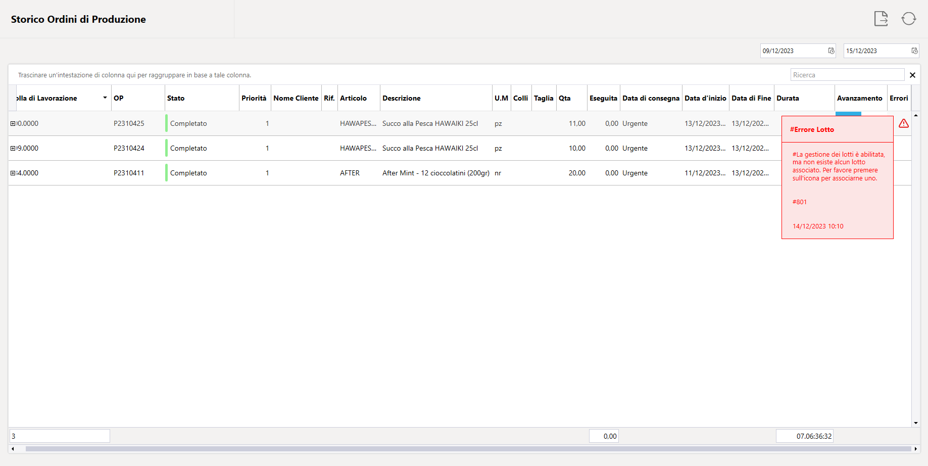Screen dimensions: 928x466
Task: Click the vertical scrollbar down arrow
Action: coord(916,423)
